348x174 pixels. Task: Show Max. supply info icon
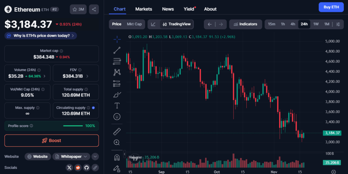pyautogui.click(x=37, y=108)
